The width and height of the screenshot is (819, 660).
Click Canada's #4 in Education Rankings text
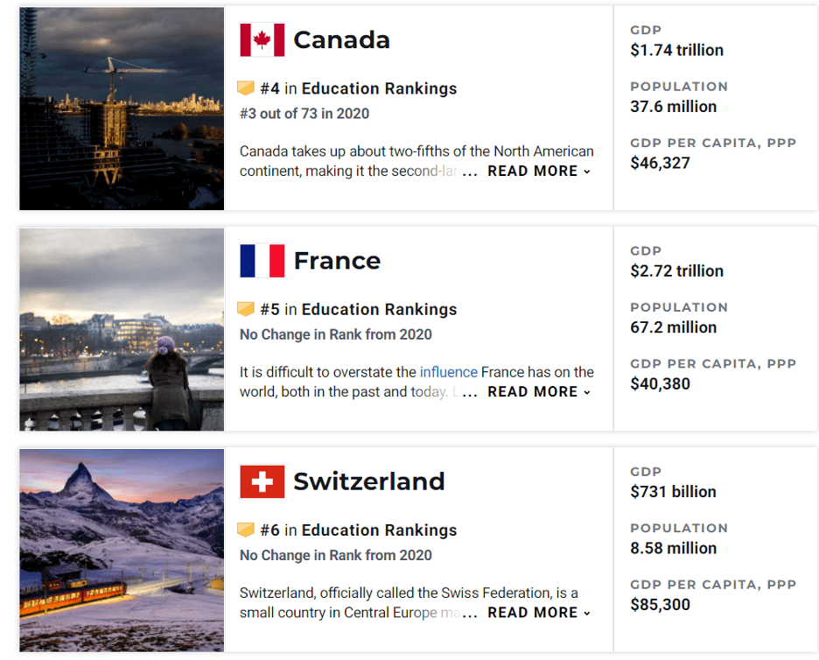(359, 88)
